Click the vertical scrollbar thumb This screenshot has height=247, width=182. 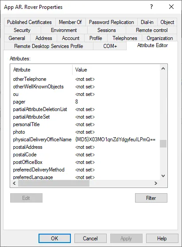(163, 143)
